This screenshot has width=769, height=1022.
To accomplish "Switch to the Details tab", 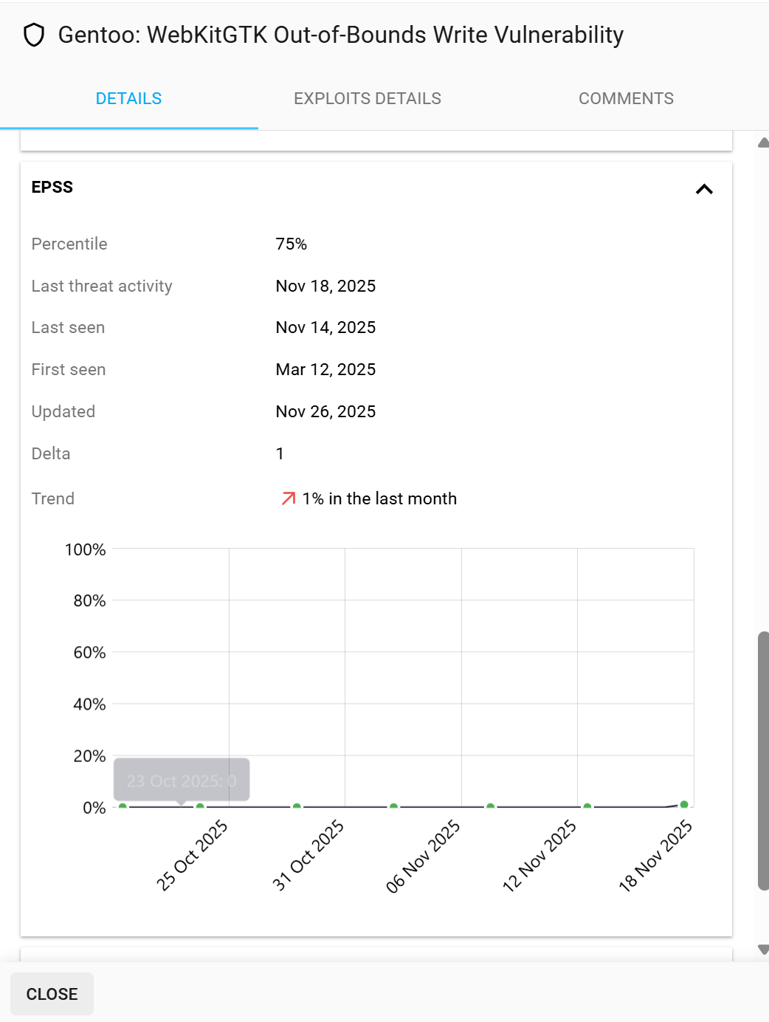I will pos(128,99).
